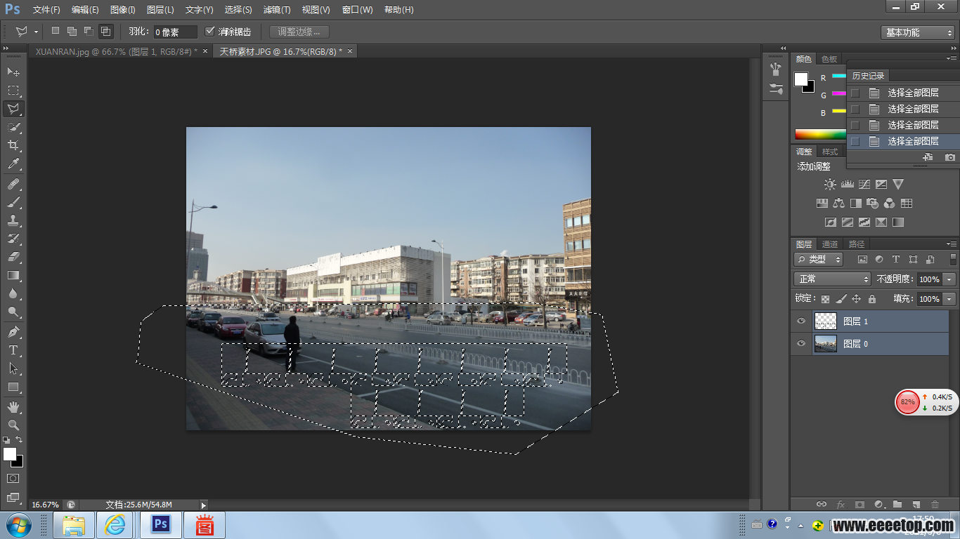
Task: Choose New Selection mode in options bar
Action: [56, 31]
